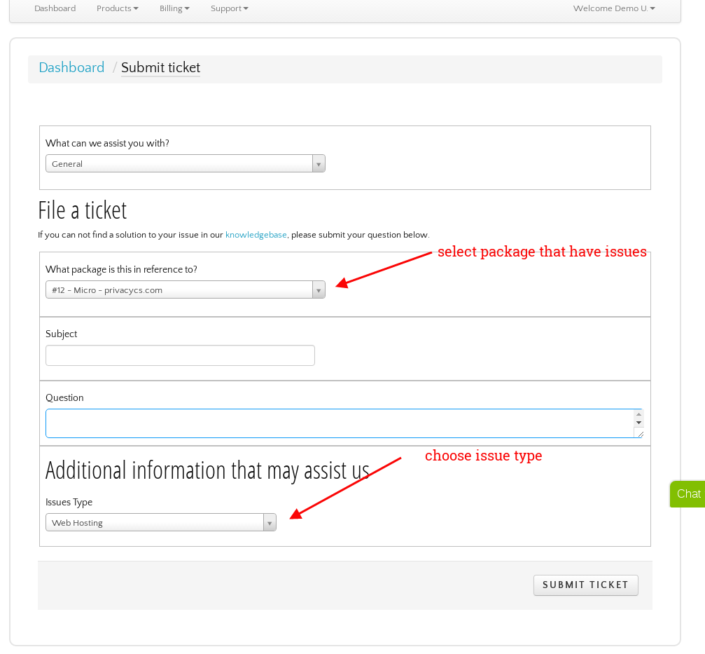Click the Question box scroll up arrow
Viewport: 705px width, 654px height.
[x=638, y=414]
